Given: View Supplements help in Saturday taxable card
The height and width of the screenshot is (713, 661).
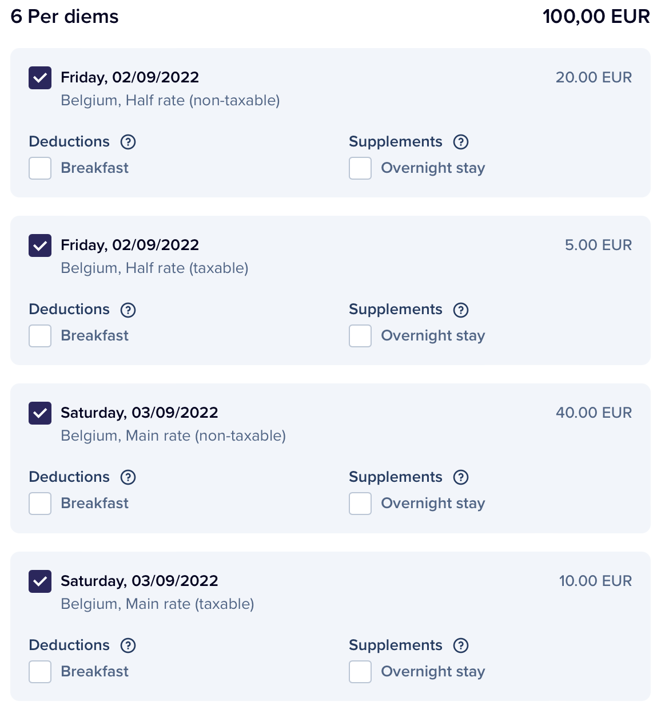Looking at the screenshot, I should click(461, 645).
